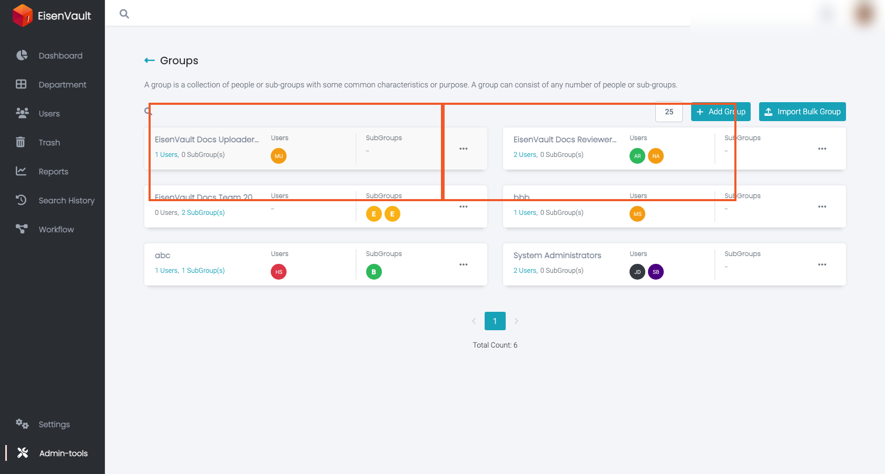Open options menu for abc group
The width and height of the screenshot is (885, 474).
(x=464, y=264)
